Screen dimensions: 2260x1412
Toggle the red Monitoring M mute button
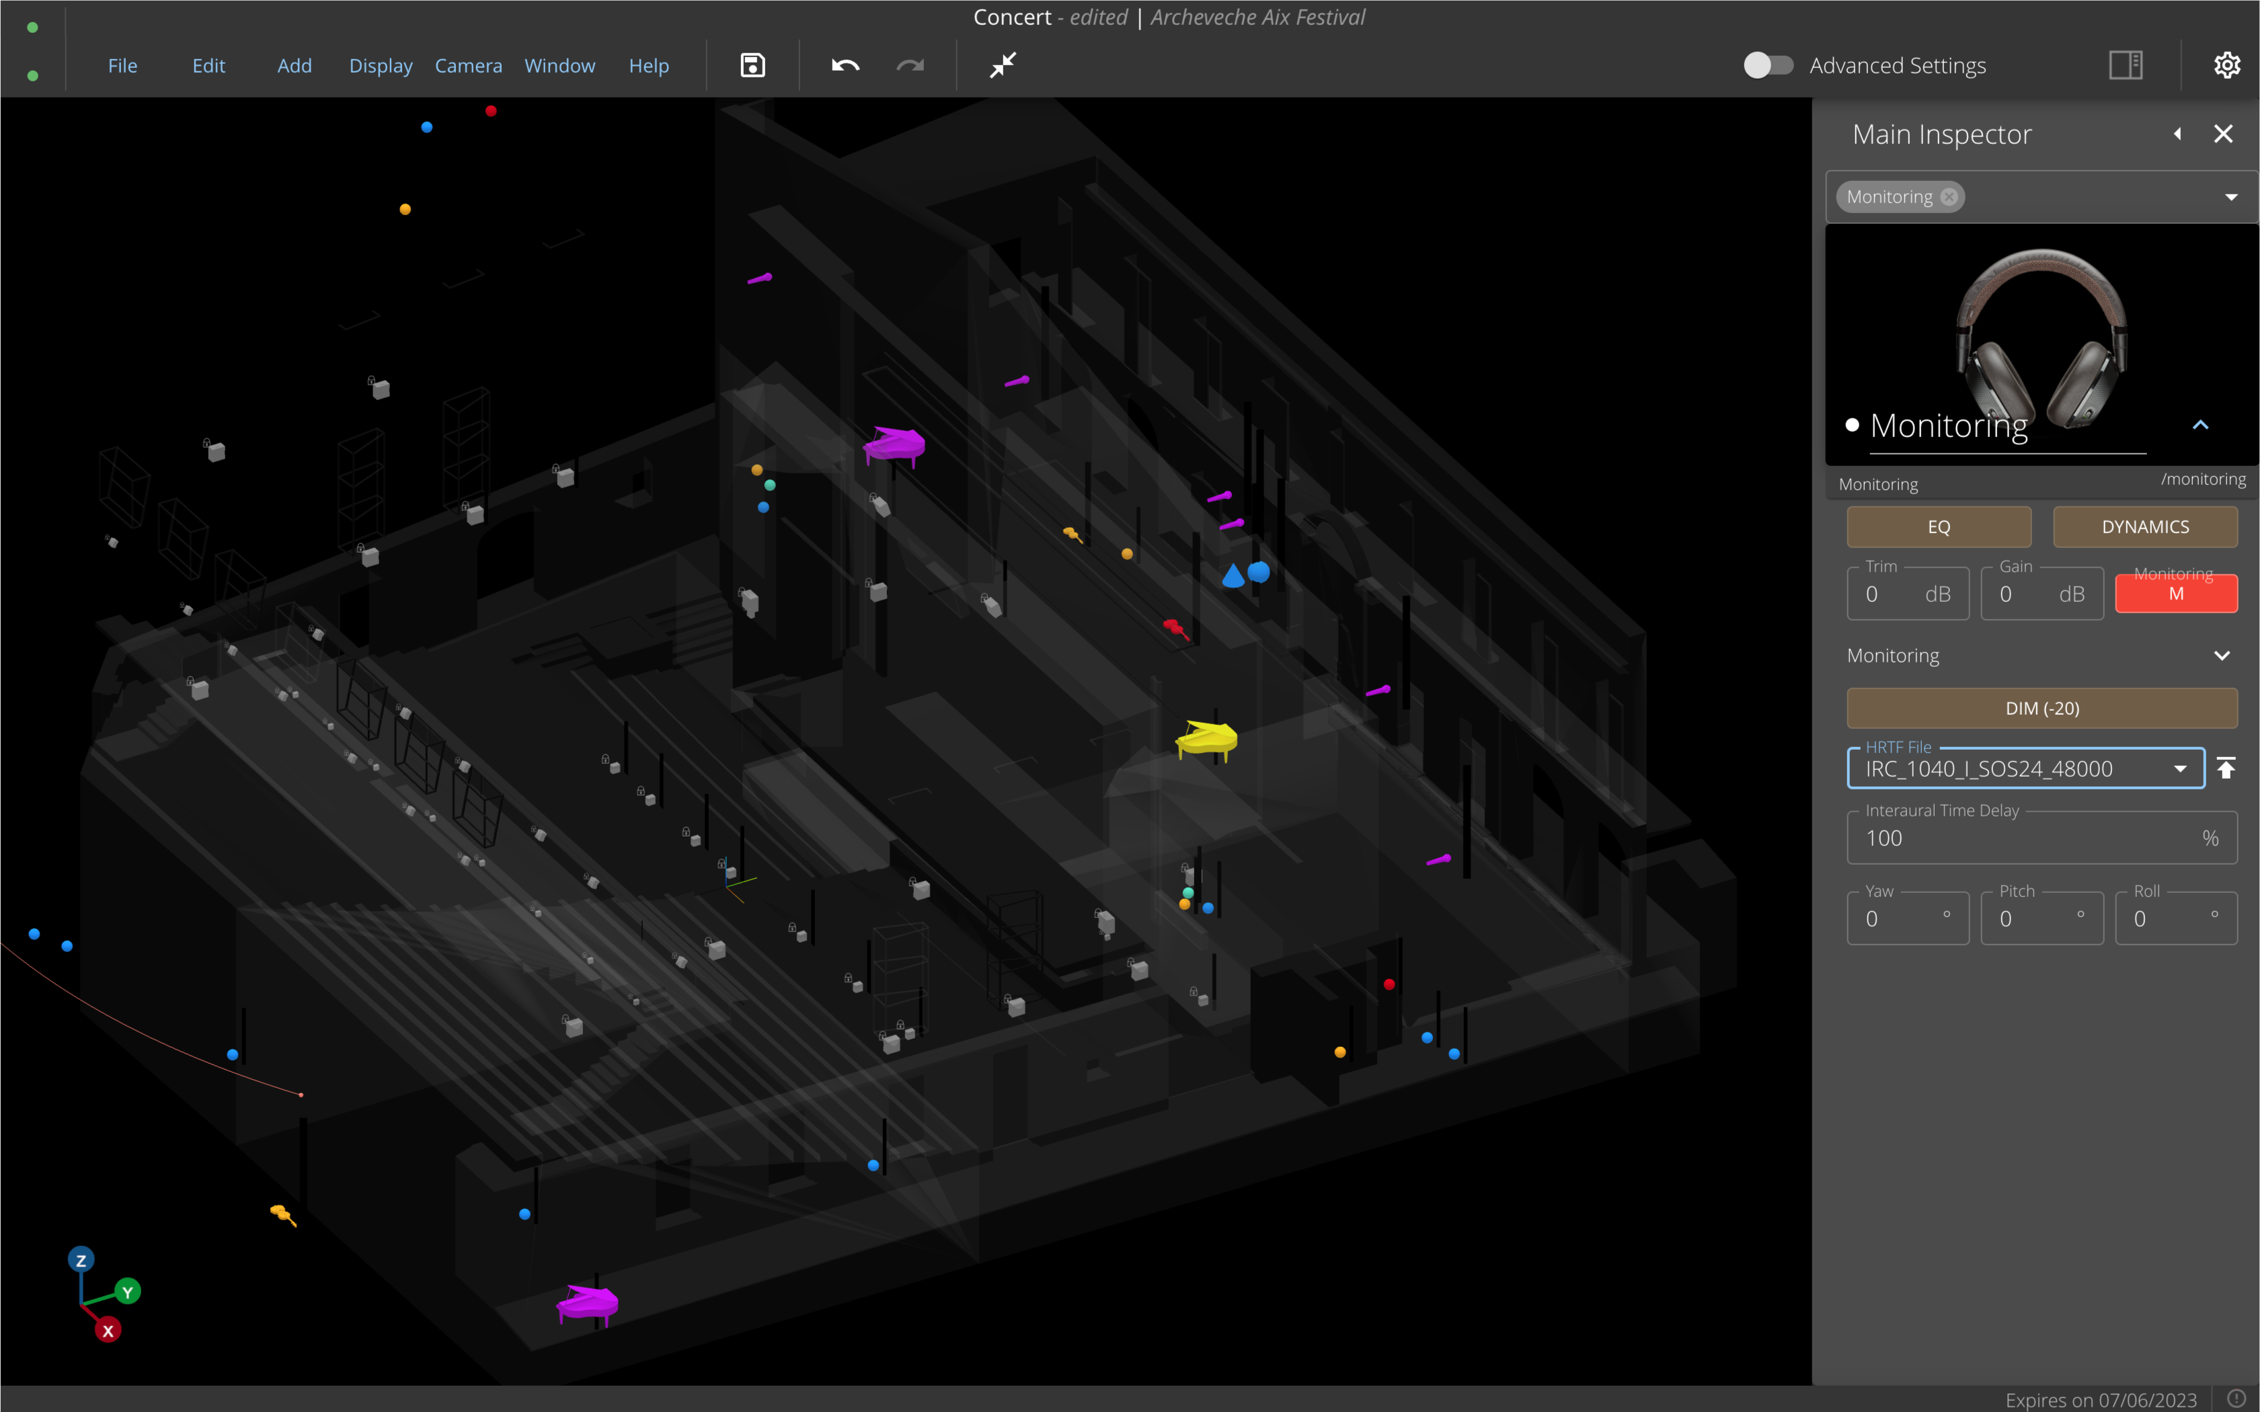pos(2175,594)
